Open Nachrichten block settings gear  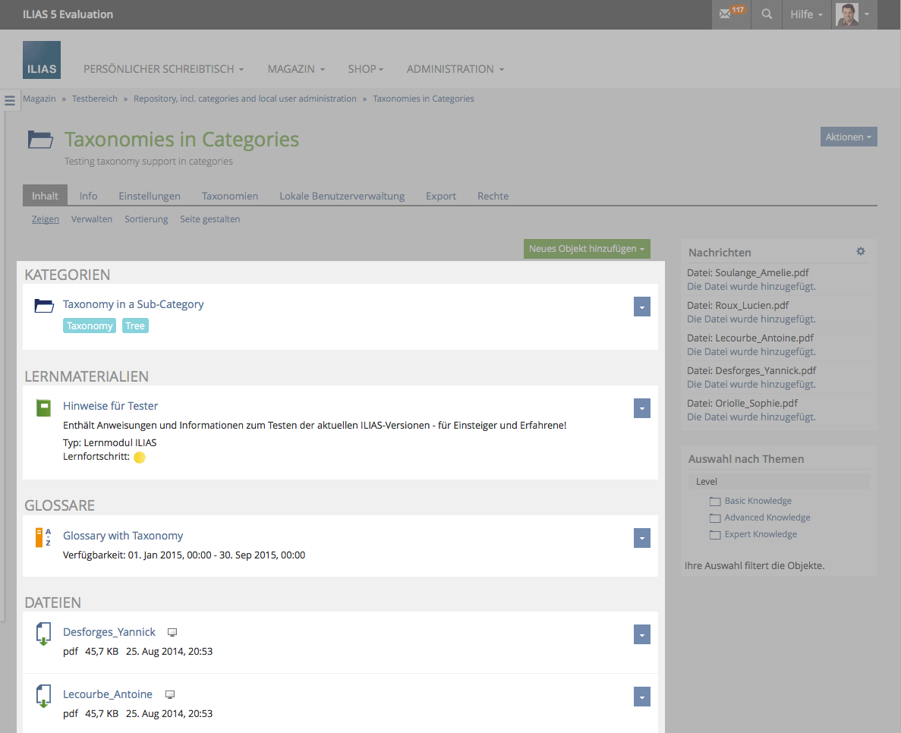tap(860, 251)
